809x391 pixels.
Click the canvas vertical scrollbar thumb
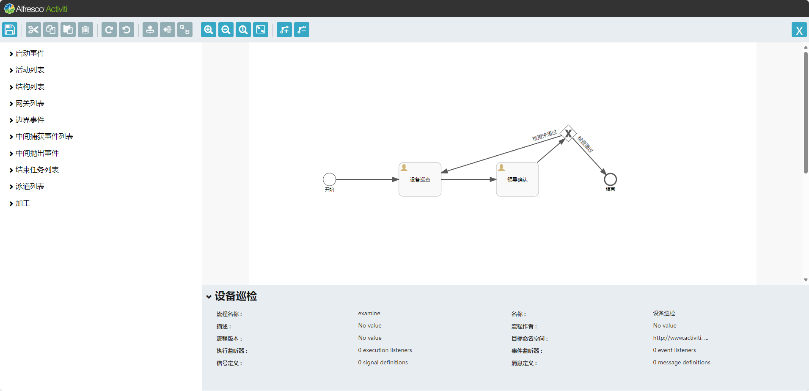pos(806,113)
